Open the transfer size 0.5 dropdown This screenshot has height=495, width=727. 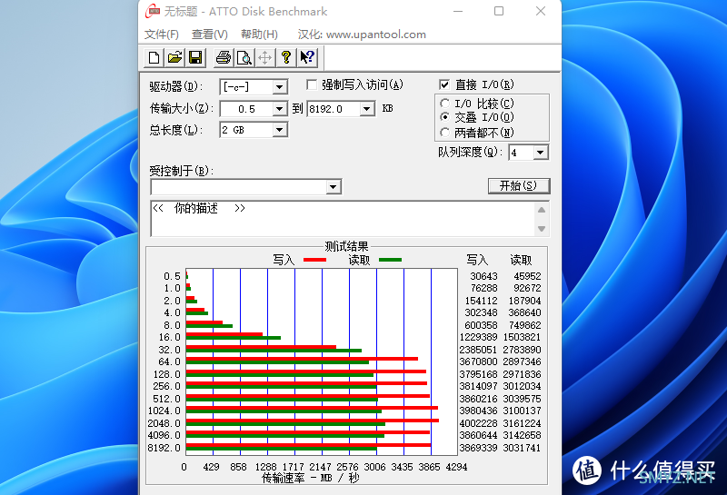click(x=279, y=109)
